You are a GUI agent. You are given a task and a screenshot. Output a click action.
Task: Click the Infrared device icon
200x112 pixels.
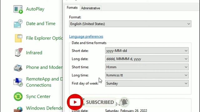pos(18,53)
